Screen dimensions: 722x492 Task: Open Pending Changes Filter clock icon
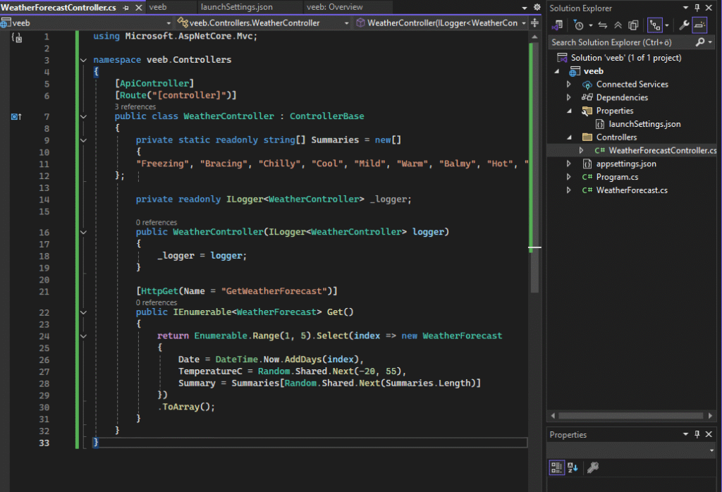pyautogui.click(x=579, y=25)
